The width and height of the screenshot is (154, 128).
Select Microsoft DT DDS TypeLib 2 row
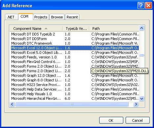pyautogui.click(x=75, y=34)
